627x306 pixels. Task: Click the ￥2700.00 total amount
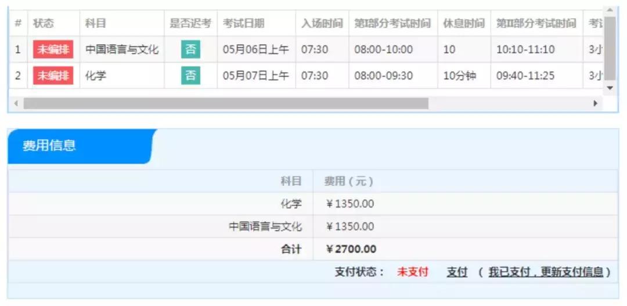pyautogui.click(x=351, y=249)
